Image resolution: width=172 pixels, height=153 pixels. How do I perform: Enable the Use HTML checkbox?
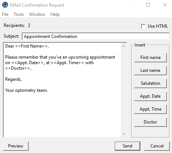(143, 26)
